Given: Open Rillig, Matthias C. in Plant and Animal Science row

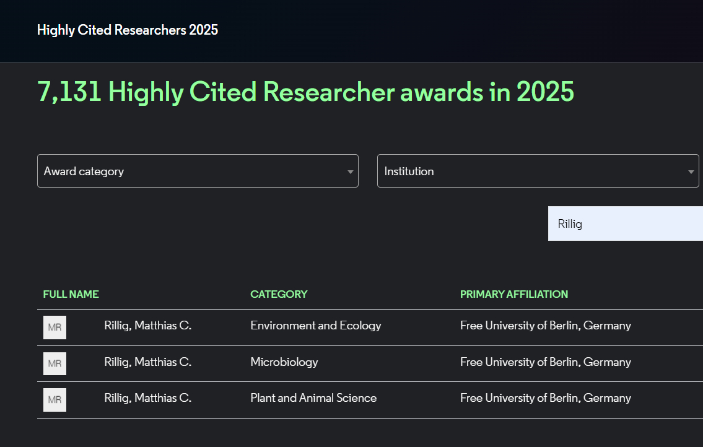Looking at the screenshot, I should pos(147,398).
